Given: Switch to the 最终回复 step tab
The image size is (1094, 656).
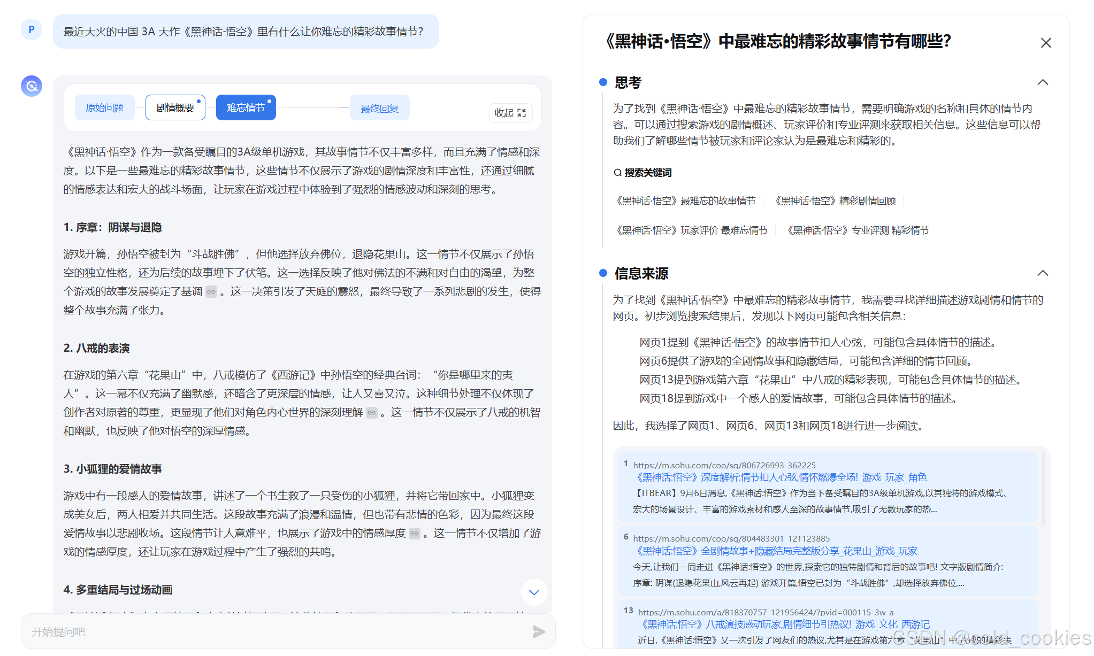Looking at the screenshot, I should pyautogui.click(x=379, y=107).
